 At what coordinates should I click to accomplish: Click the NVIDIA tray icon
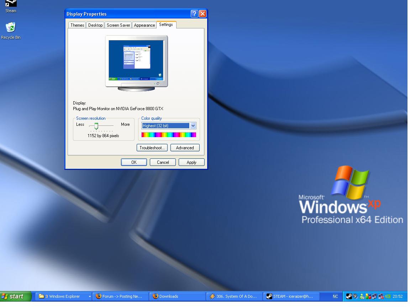pos(388,296)
